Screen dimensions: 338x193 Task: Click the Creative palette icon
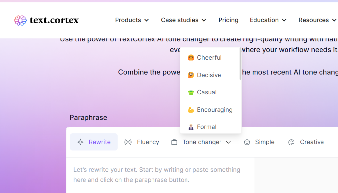point(291,142)
